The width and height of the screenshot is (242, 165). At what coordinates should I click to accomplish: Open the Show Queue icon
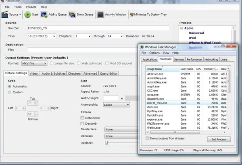tap(72, 15)
